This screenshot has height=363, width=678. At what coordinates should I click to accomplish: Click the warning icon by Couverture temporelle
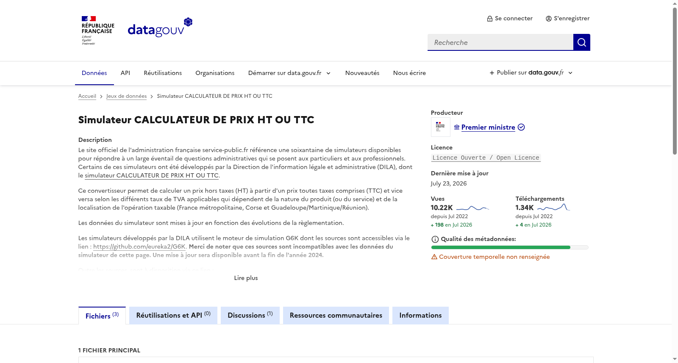point(434,257)
